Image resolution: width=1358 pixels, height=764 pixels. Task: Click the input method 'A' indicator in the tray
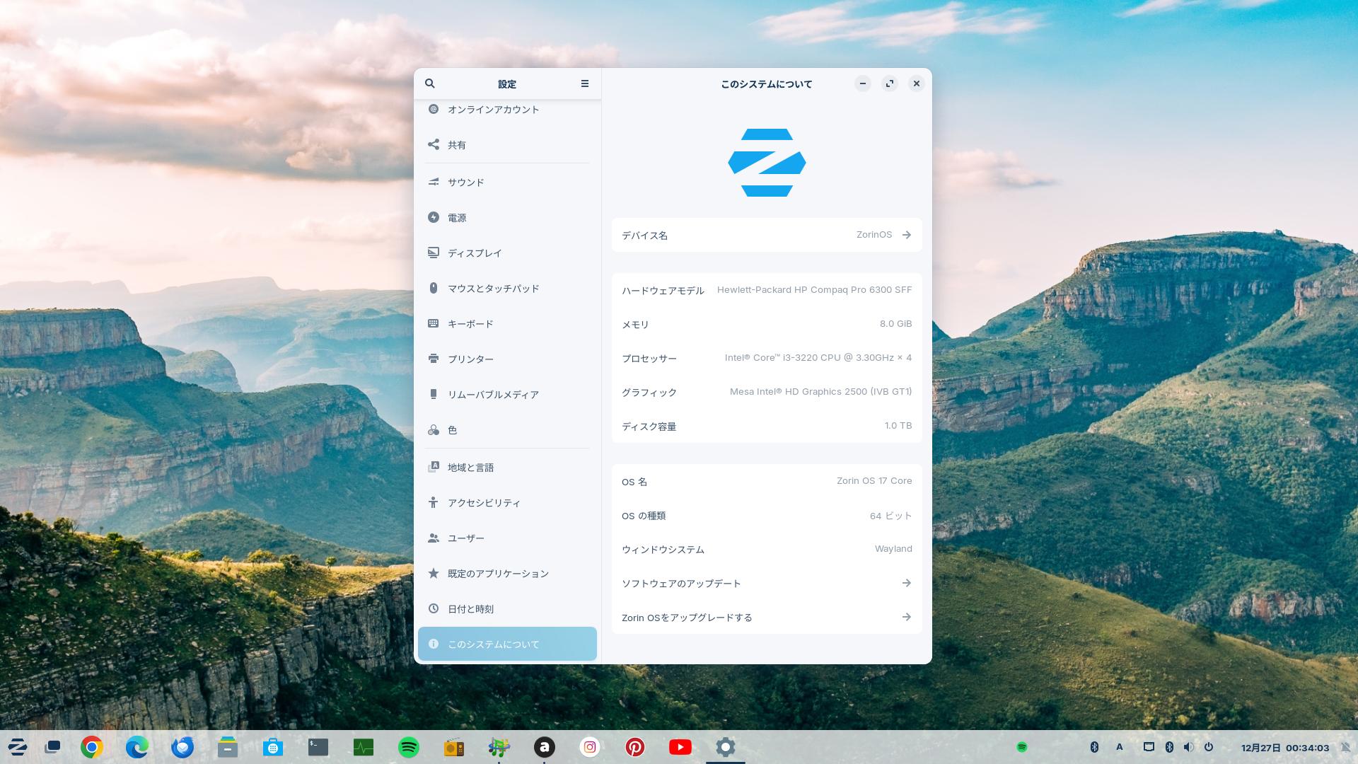coord(1120,747)
